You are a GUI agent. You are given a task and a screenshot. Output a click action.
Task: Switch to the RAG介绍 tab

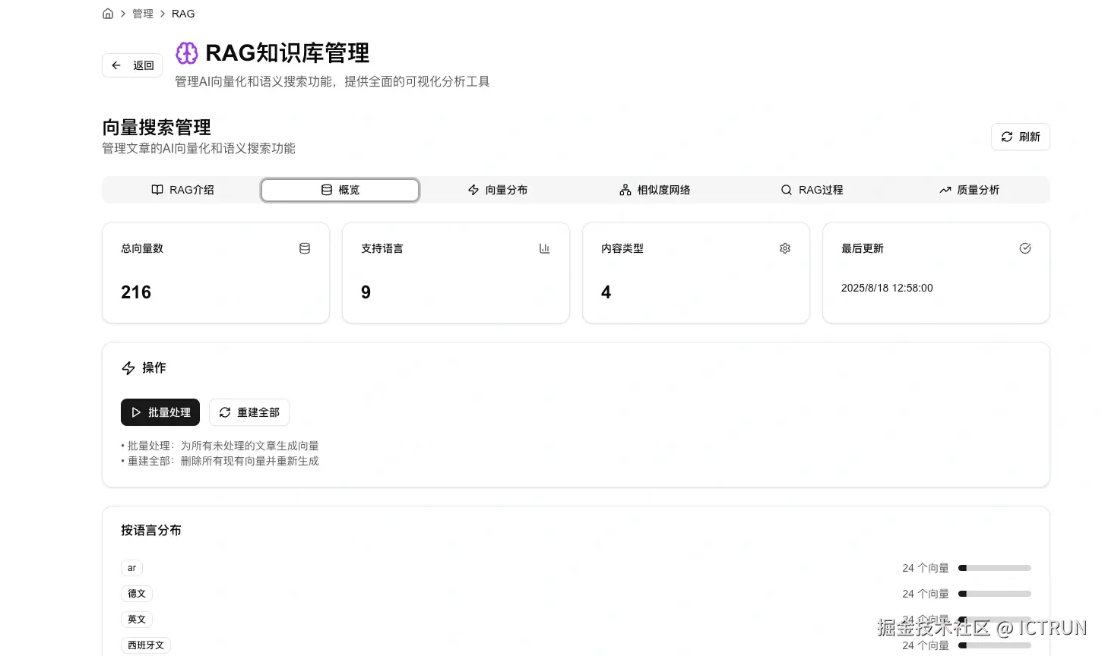pos(182,190)
